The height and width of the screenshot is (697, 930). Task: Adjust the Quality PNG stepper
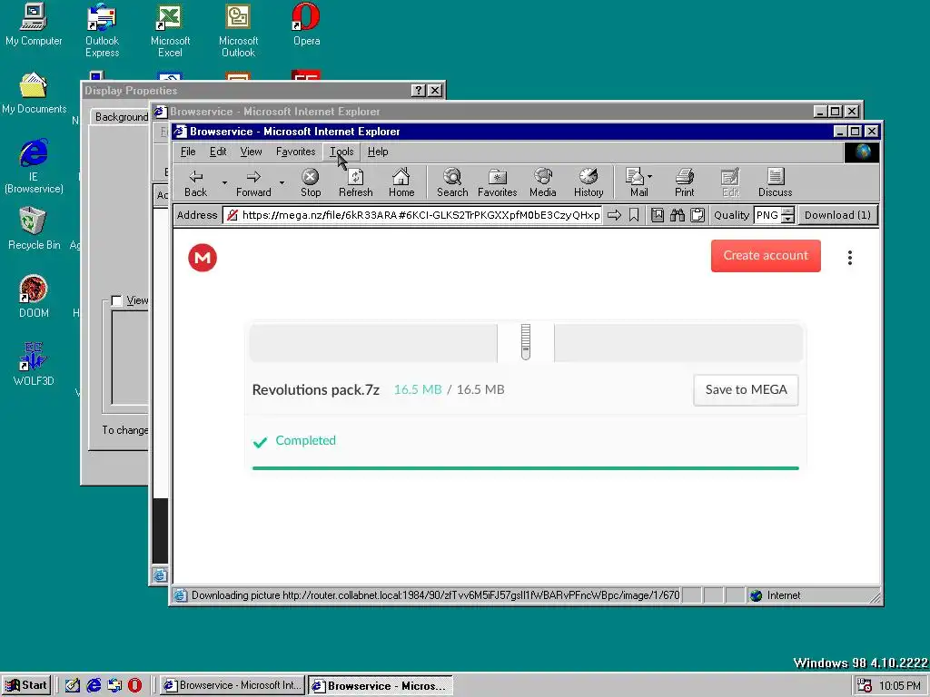[x=787, y=215]
